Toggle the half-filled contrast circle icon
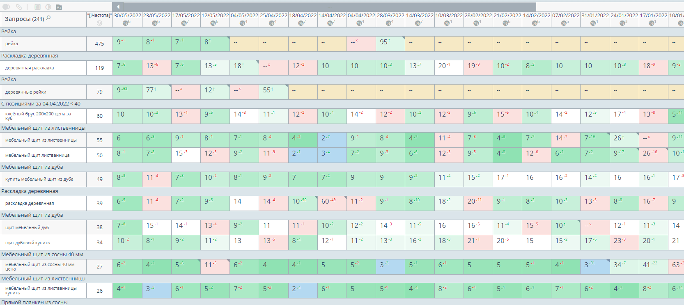 [x=48, y=7]
